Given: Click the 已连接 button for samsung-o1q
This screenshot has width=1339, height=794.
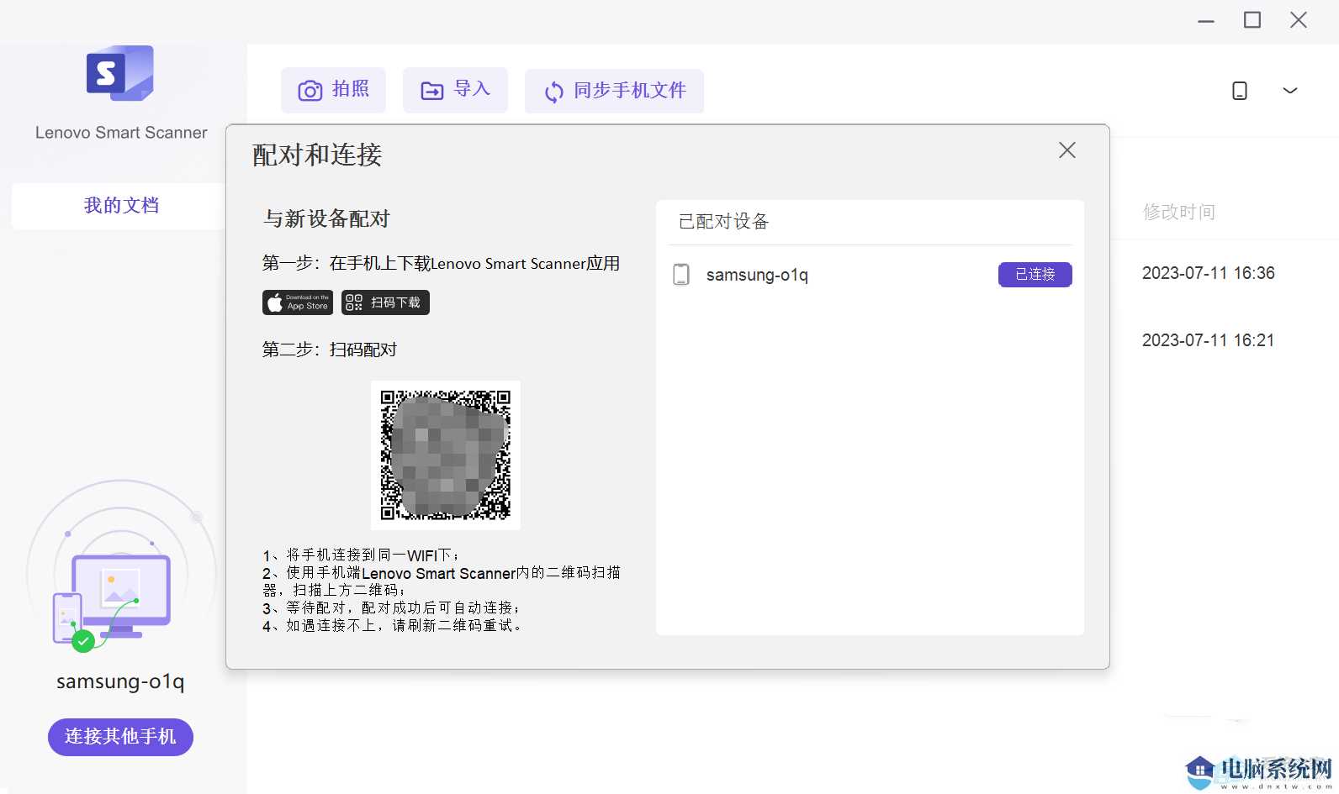Looking at the screenshot, I should point(1035,275).
